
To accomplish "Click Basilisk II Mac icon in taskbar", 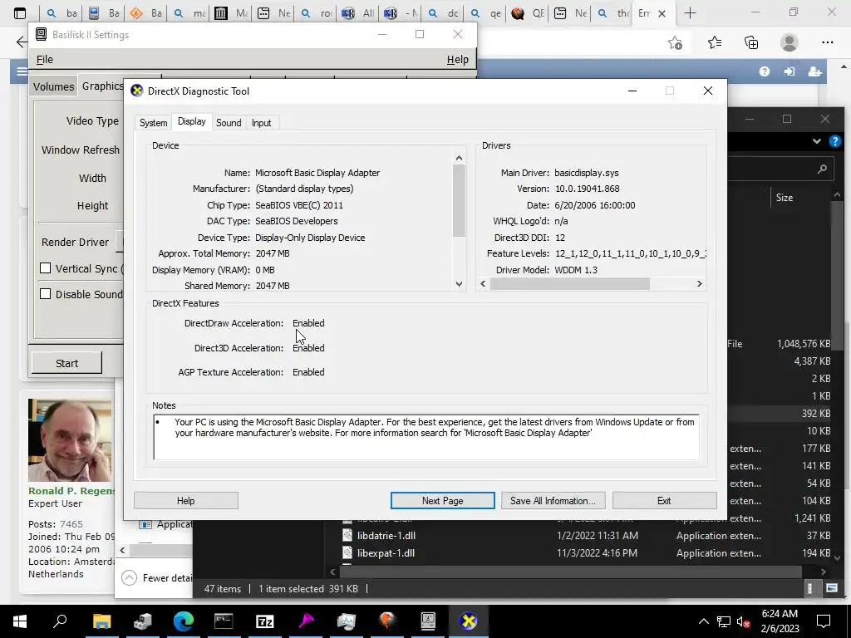I will pyautogui.click(x=428, y=621).
